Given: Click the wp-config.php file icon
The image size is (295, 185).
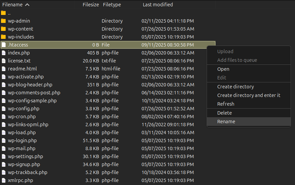Looking at the screenshot, I should tap(4, 109).
